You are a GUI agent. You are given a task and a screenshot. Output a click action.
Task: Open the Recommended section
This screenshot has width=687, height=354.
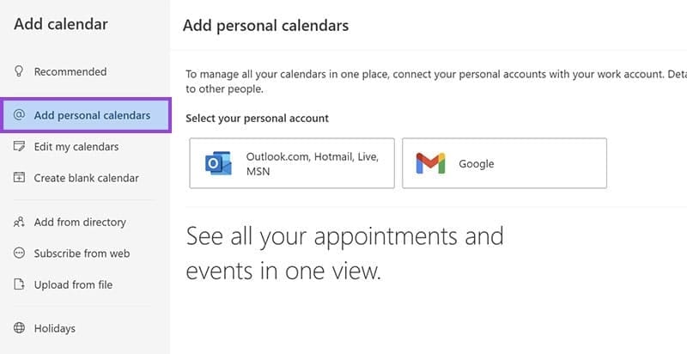(70, 71)
